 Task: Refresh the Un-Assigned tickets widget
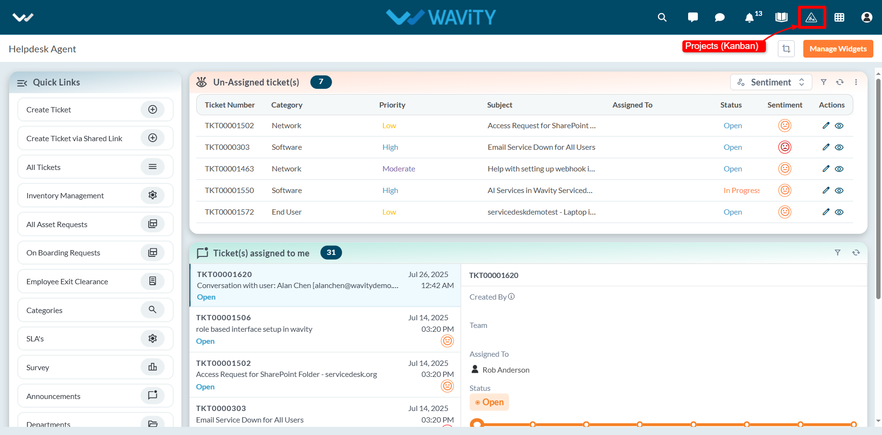840,82
